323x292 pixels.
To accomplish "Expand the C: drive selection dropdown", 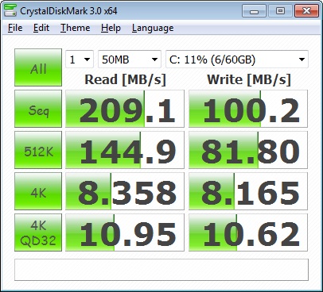I will pyautogui.click(x=237, y=60).
